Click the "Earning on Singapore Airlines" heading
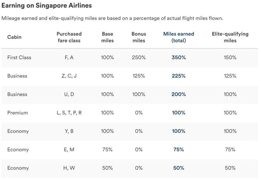 pos(47,6)
